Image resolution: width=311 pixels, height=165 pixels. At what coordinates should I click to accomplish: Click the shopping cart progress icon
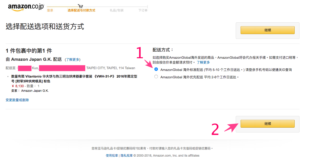click(81, 6)
